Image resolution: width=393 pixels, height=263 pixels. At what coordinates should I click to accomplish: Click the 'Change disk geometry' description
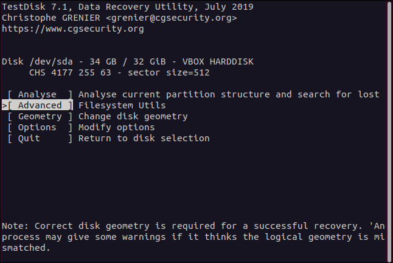tap(133, 116)
